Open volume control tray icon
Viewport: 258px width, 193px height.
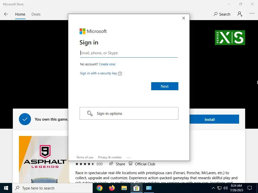point(225,188)
